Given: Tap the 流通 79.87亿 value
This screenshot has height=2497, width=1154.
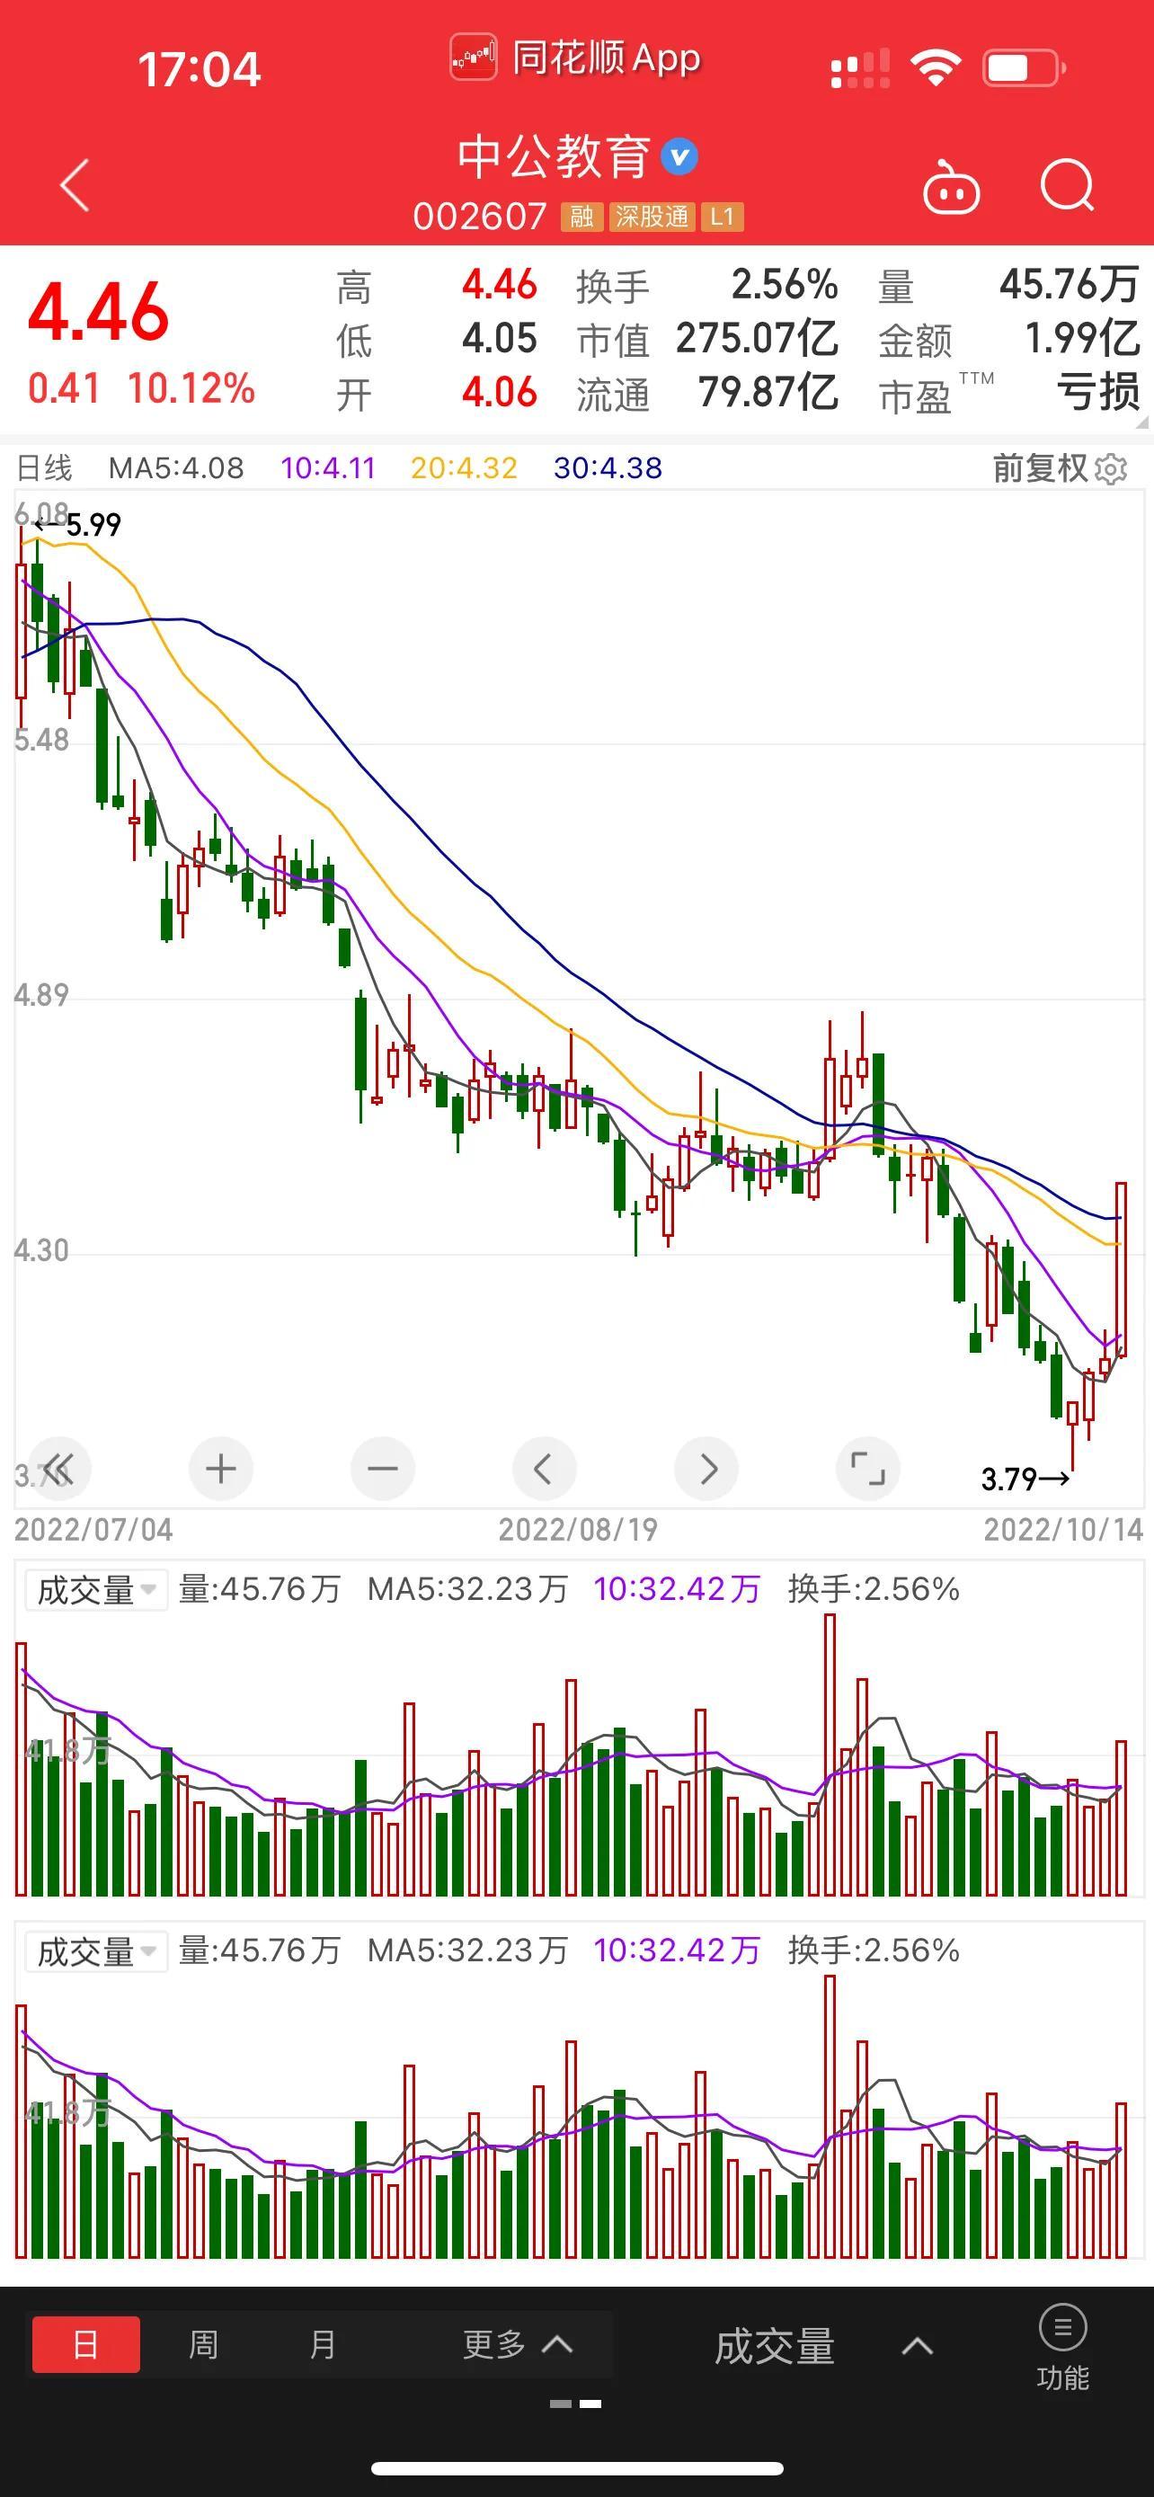Looking at the screenshot, I should pyautogui.click(x=768, y=393).
